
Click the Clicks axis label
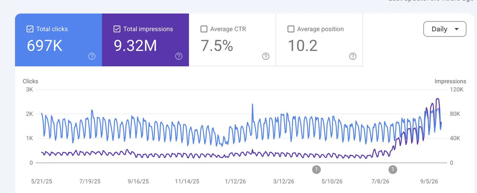[x=30, y=81]
